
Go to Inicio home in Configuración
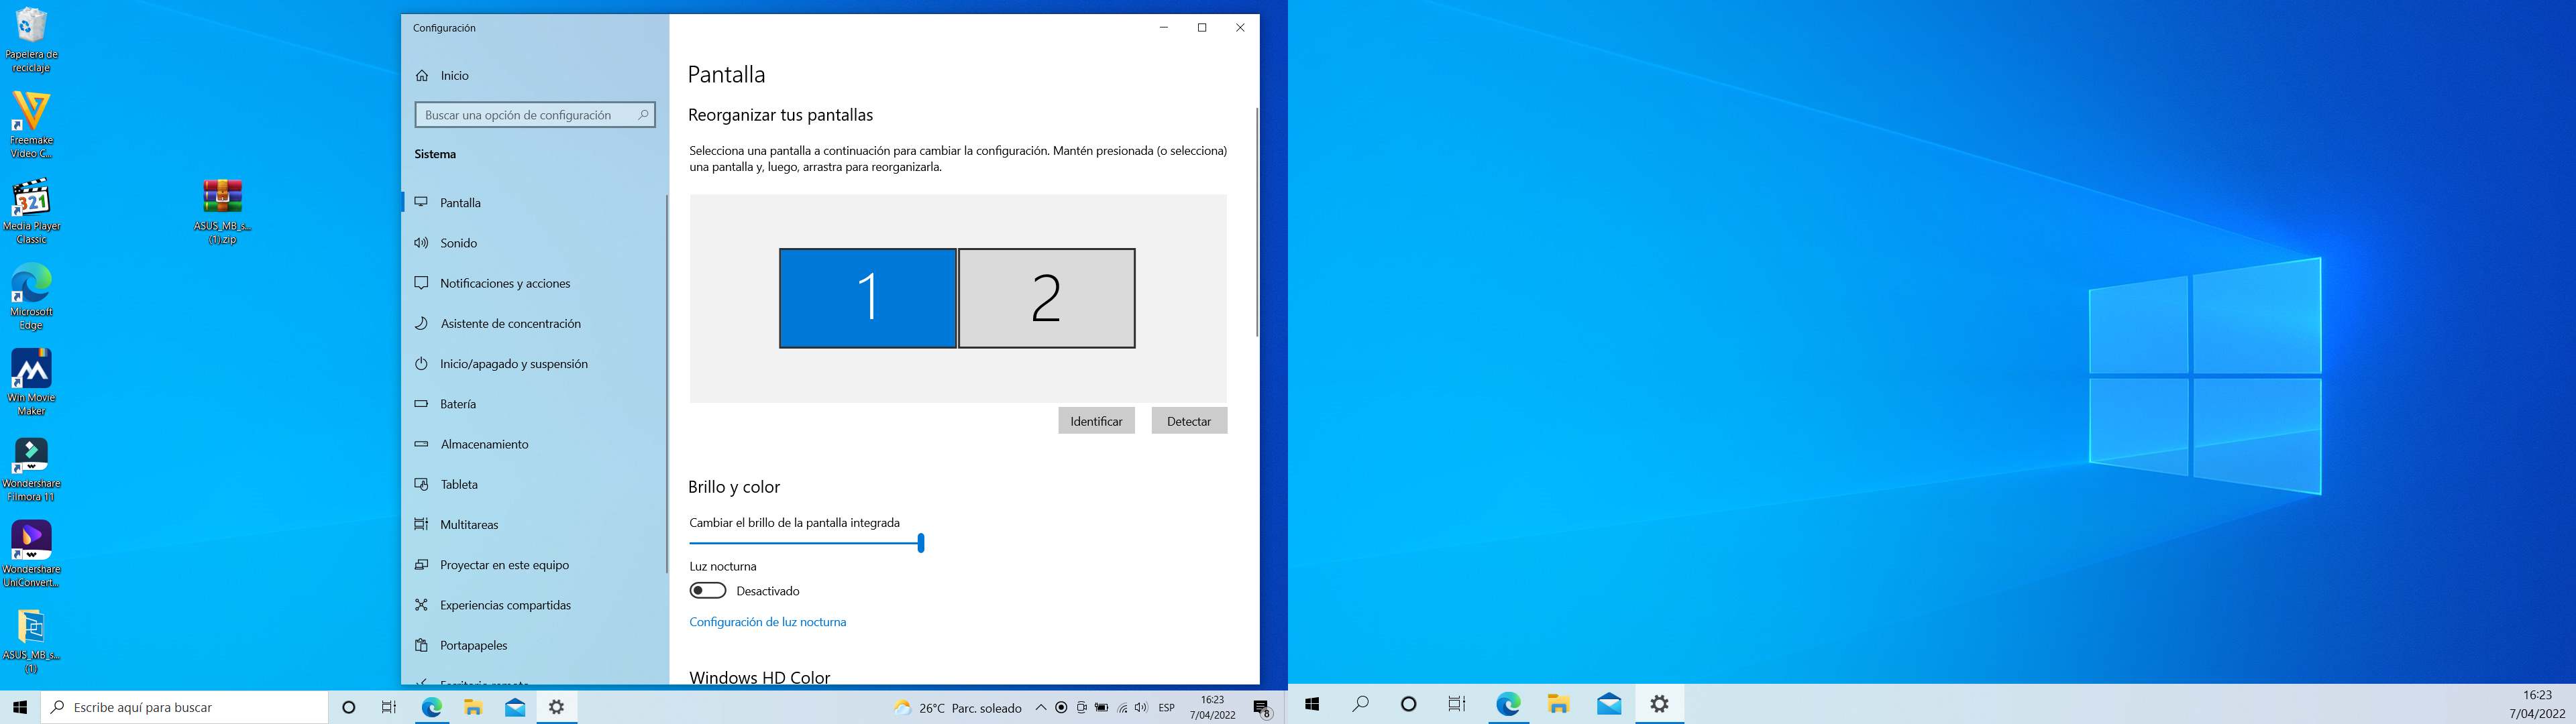click(x=454, y=75)
